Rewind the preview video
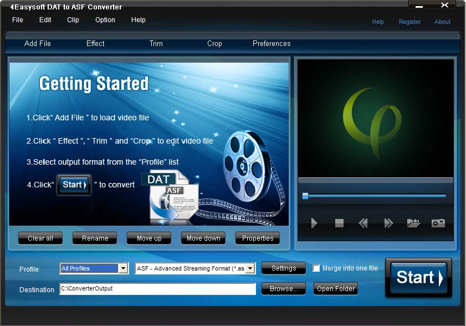The width and height of the screenshot is (466, 326). click(x=363, y=223)
